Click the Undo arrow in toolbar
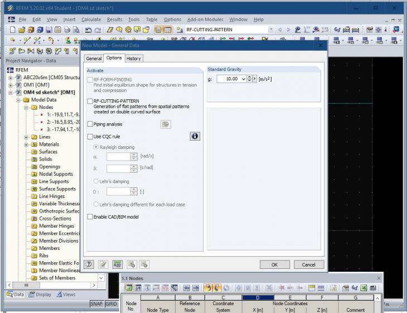The image size is (407, 313). (89, 30)
